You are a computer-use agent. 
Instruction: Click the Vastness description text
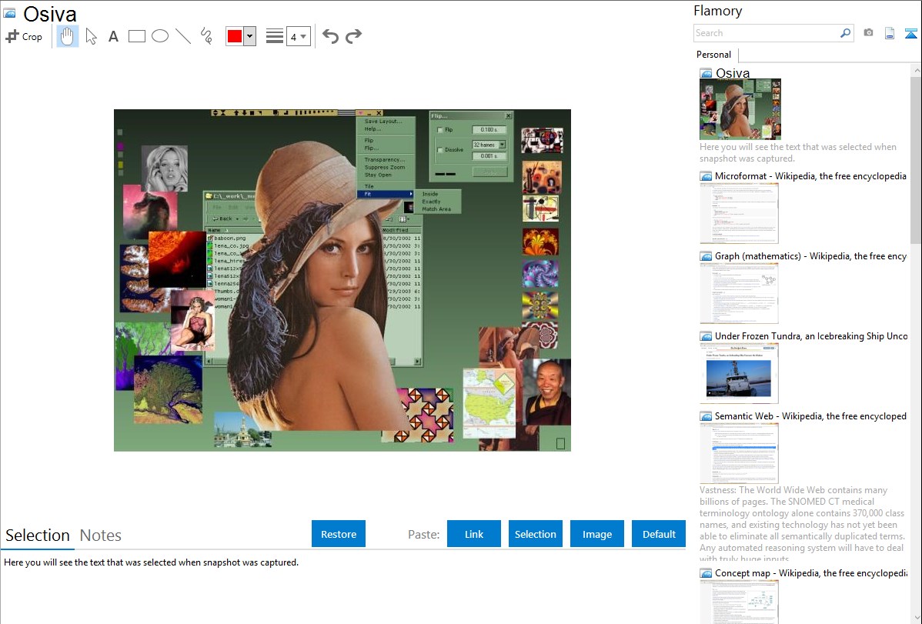pos(802,523)
